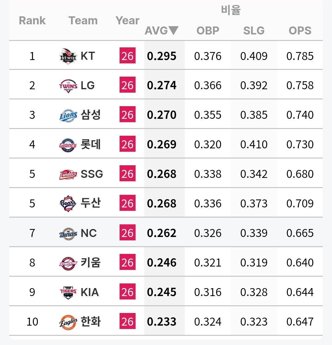This screenshot has width=332, height=345.
Task: Click the Year column header
Action: [128, 20]
